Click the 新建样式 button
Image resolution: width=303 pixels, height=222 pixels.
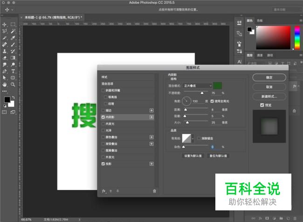coord(269,96)
